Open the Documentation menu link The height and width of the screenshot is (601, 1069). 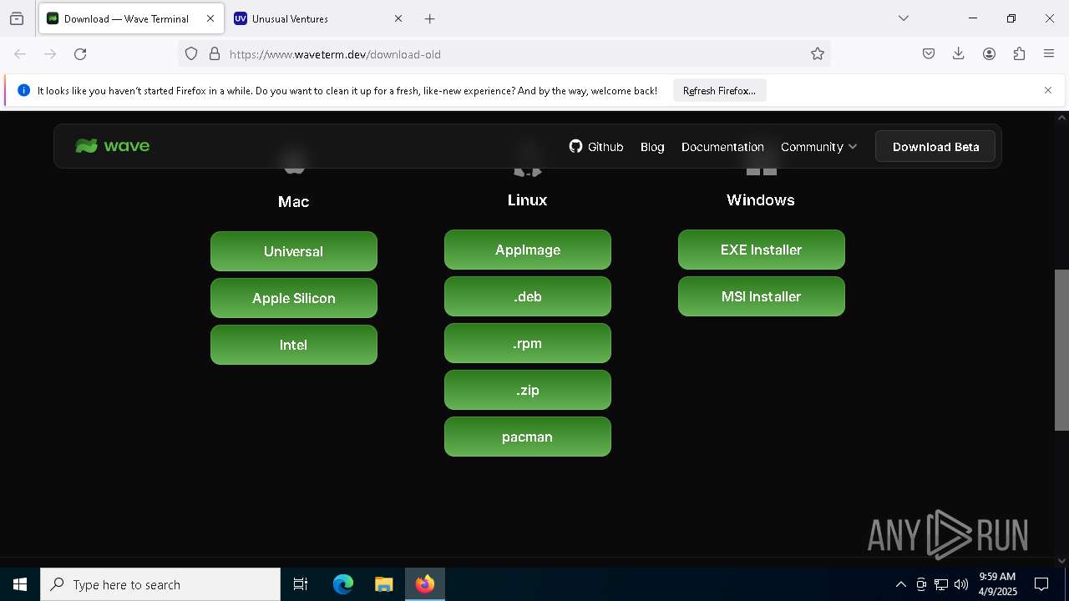pyautogui.click(x=722, y=147)
